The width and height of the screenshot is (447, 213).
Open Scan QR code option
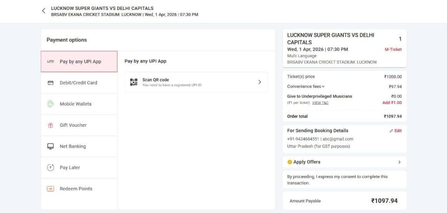point(196,82)
